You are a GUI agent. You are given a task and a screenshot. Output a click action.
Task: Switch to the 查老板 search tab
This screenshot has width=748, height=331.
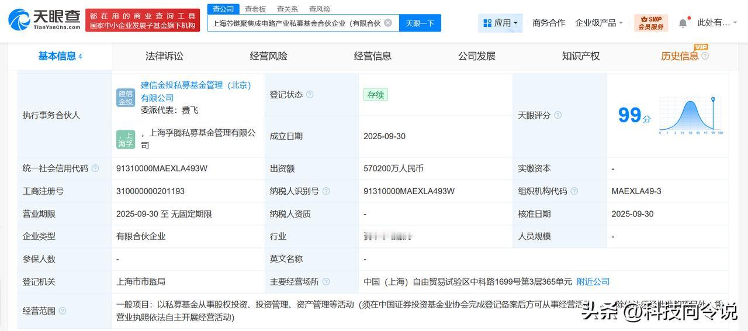click(255, 9)
